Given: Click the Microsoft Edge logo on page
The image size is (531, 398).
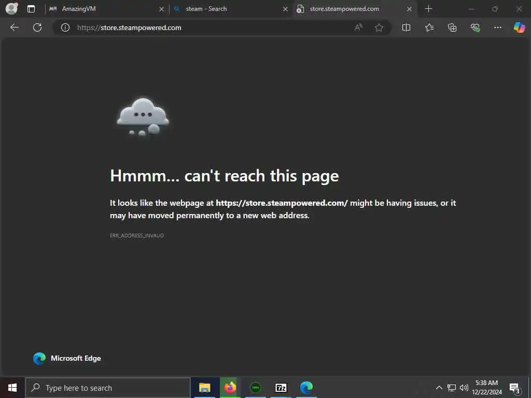Looking at the screenshot, I should coord(39,359).
